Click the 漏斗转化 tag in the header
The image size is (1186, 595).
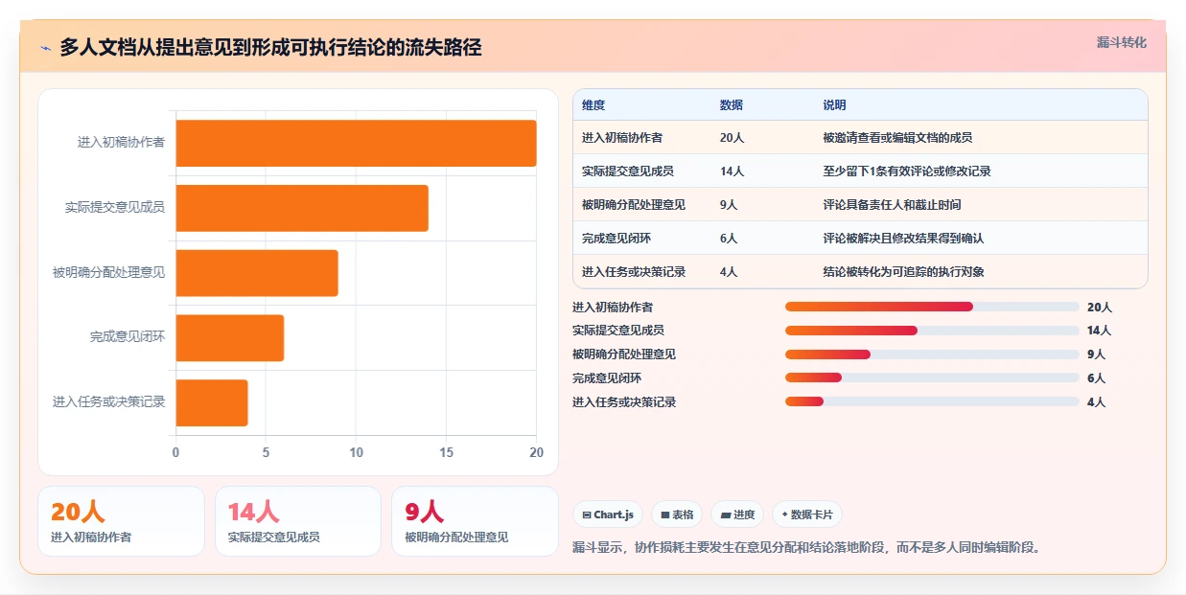coord(1121,42)
